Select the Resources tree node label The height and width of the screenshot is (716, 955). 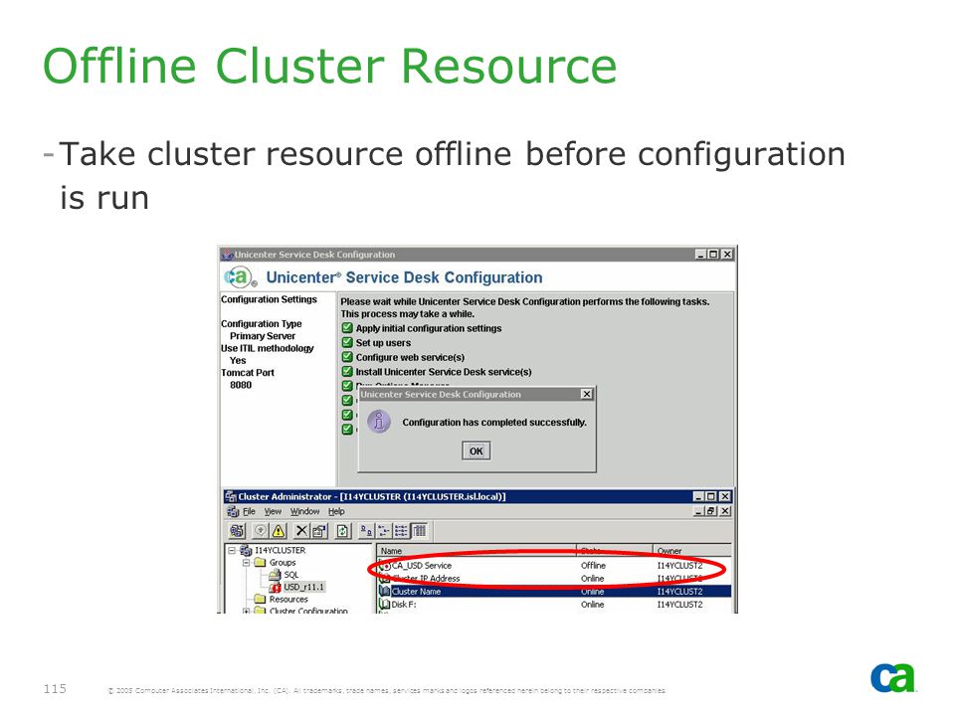pos(288,599)
